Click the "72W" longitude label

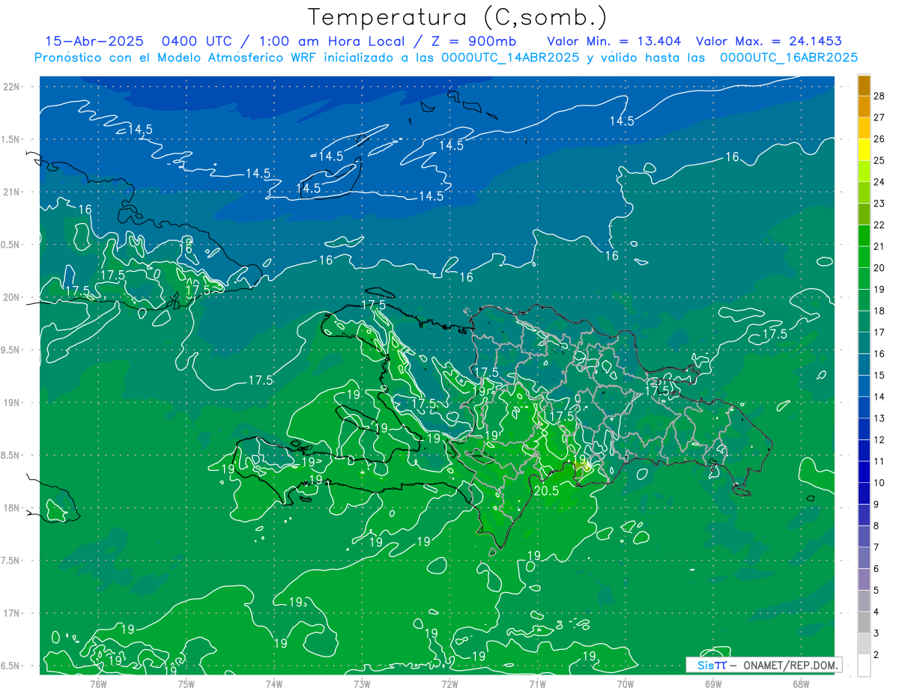click(449, 684)
